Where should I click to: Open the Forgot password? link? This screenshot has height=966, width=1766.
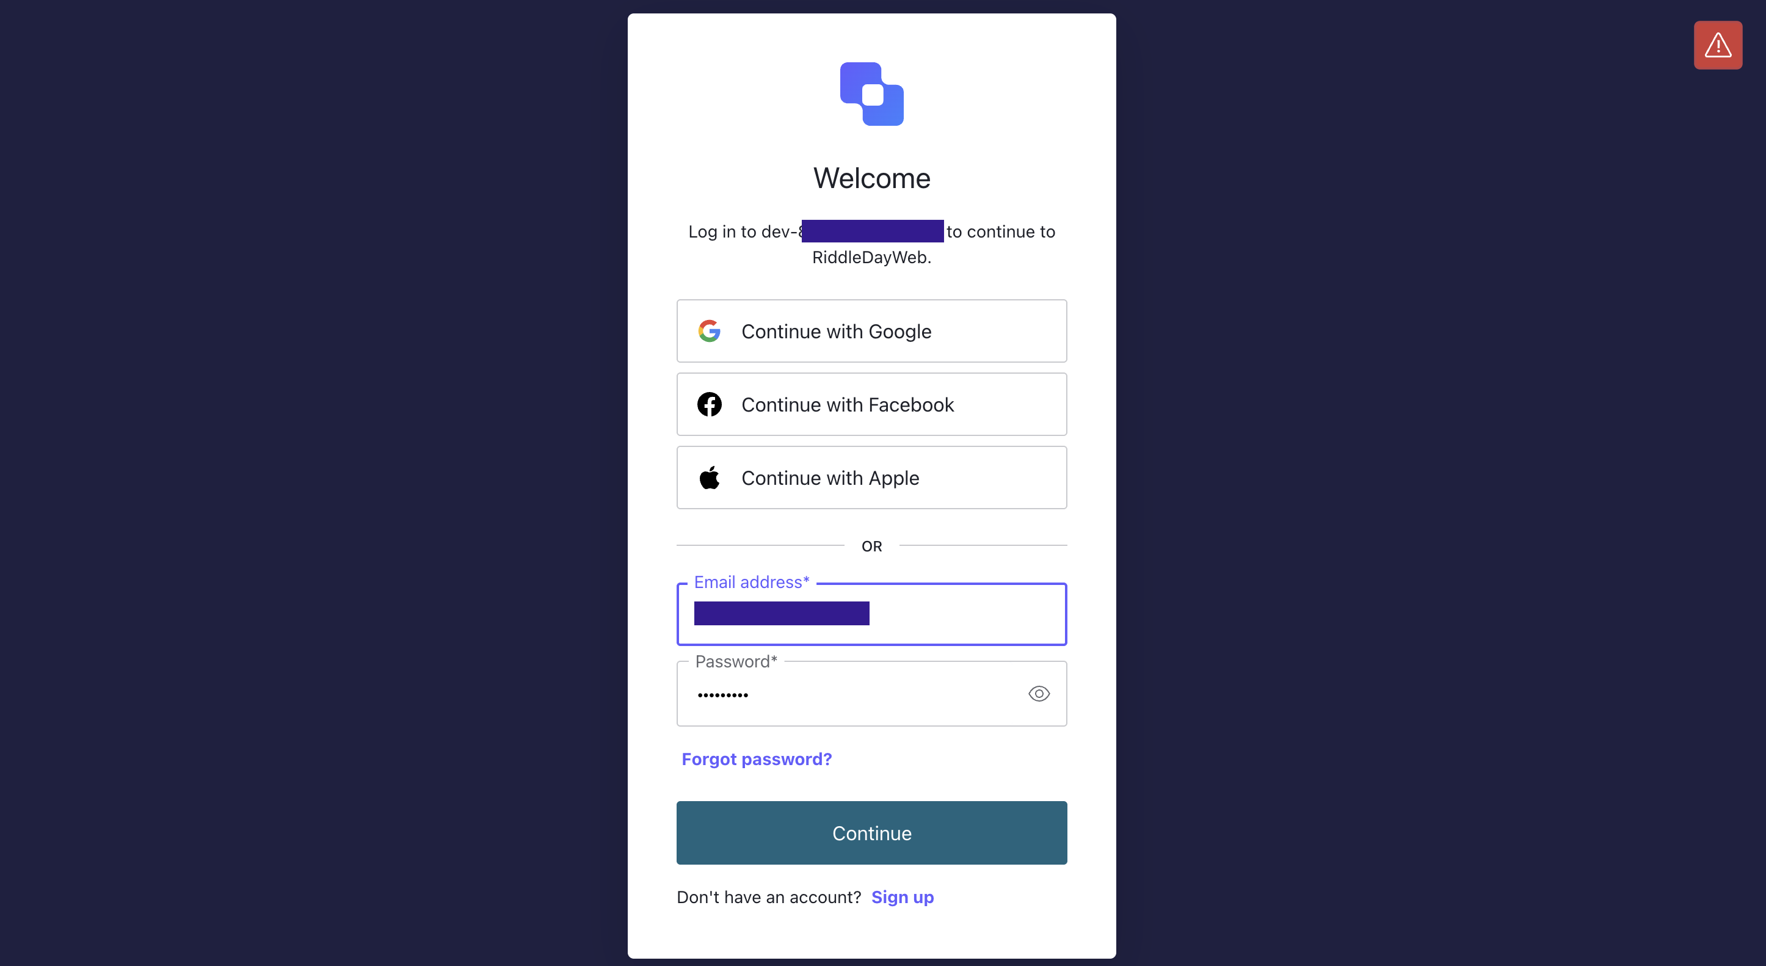757,759
